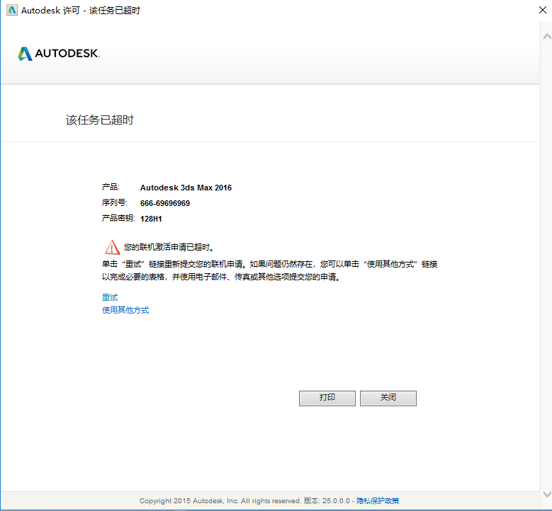Open the 隐私保护政策 privacy policy link
This screenshot has height=511, width=552.
click(x=378, y=501)
